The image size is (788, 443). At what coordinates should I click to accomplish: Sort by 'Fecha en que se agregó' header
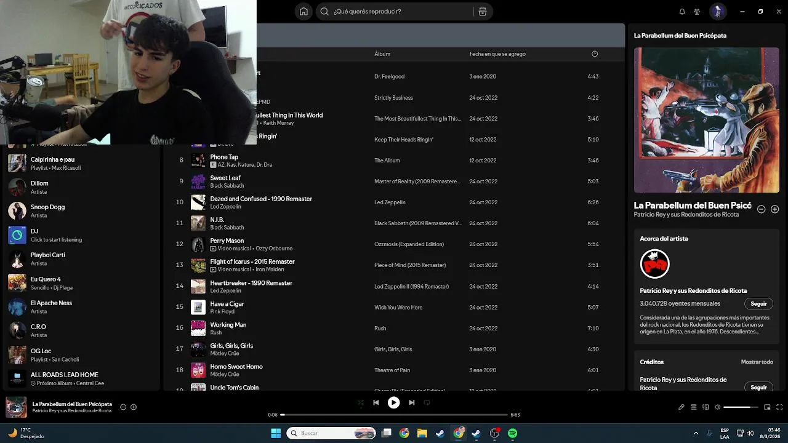[497, 54]
